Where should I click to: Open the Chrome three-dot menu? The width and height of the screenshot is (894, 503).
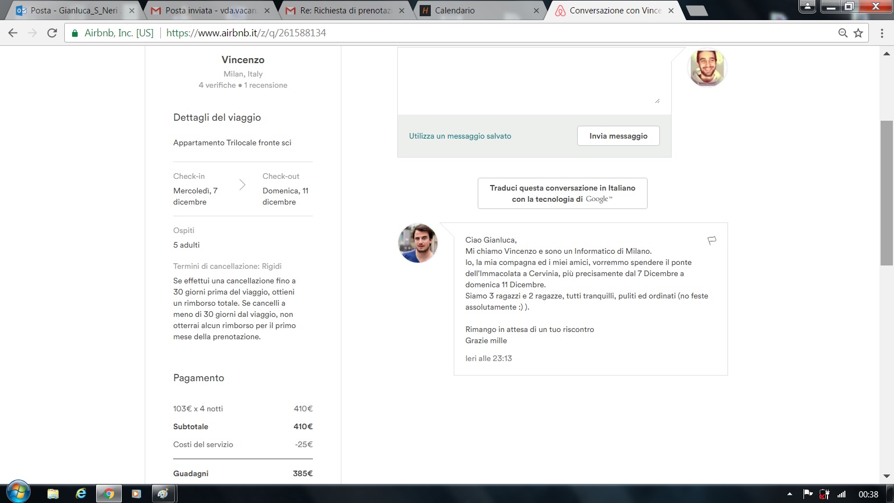(882, 33)
